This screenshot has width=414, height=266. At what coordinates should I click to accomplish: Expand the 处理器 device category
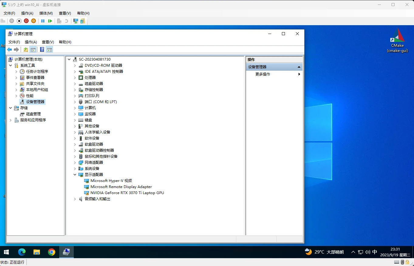(75, 78)
